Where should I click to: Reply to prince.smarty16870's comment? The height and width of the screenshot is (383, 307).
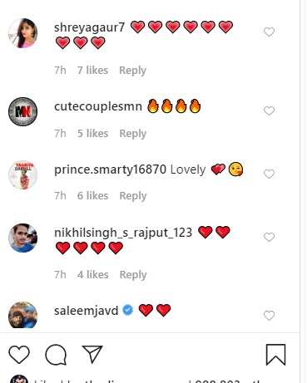pyautogui.click(x=133, y=196)
